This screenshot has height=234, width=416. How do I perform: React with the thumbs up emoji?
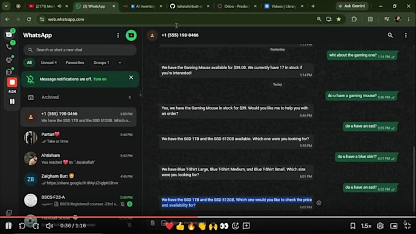(180, 226)
